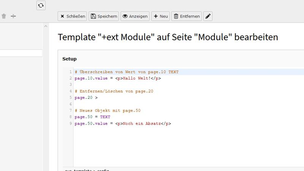This screenshot has height=171, width=304.
Task: Click line number 6 in the gutter
Action: (70, 104)
